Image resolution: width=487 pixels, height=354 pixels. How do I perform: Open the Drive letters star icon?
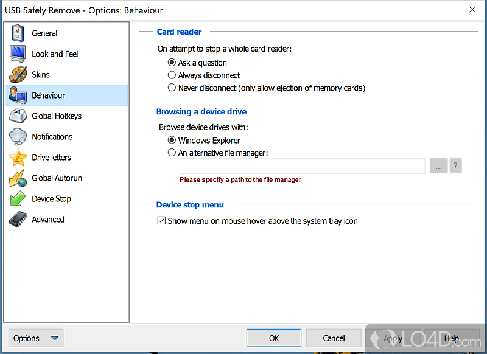tap(18, 157)
